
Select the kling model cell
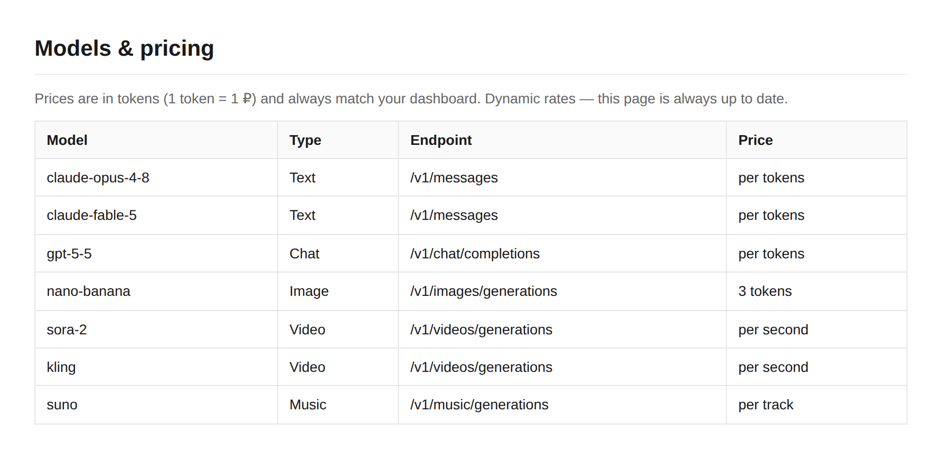click(156, 367)
